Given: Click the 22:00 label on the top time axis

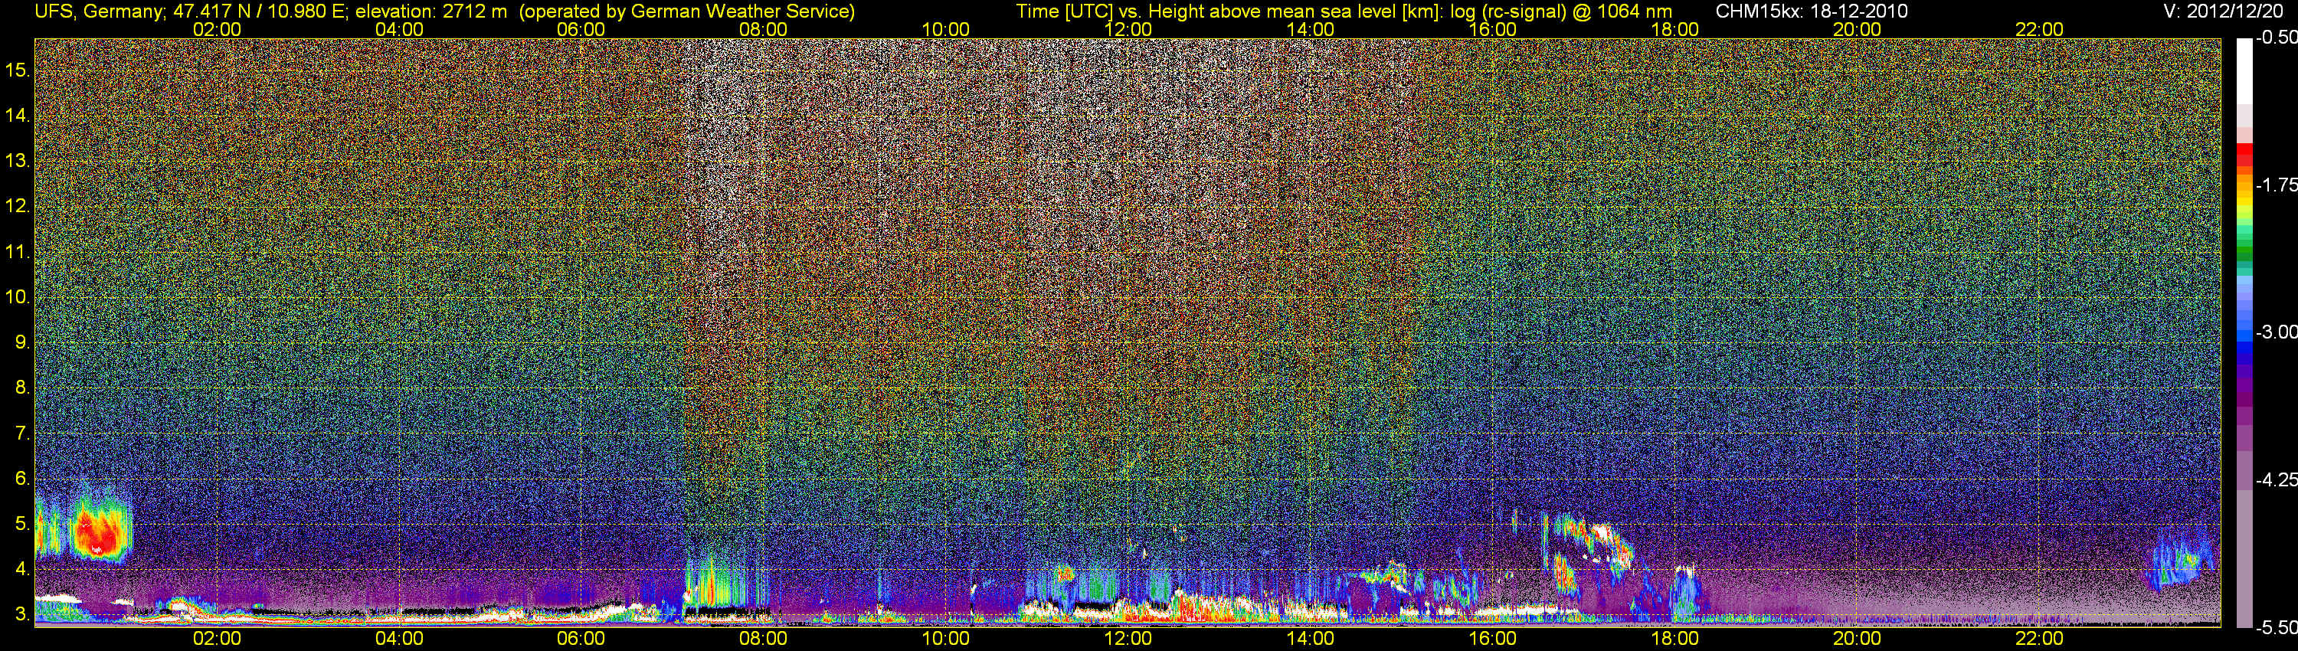Looking at the screenshot, I should pos(2039,29).
